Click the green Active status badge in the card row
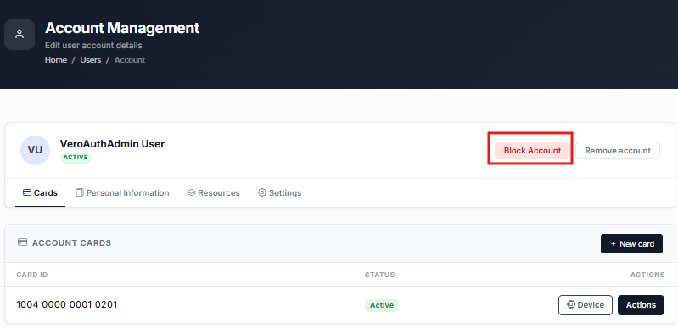The width and height of the screenshot is (678, 328). [381, 305]
